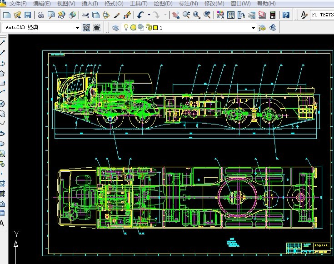This screenshot has width=334, height=264.
Task: Open the 视图(V) menu
Action: click(66, 4)
